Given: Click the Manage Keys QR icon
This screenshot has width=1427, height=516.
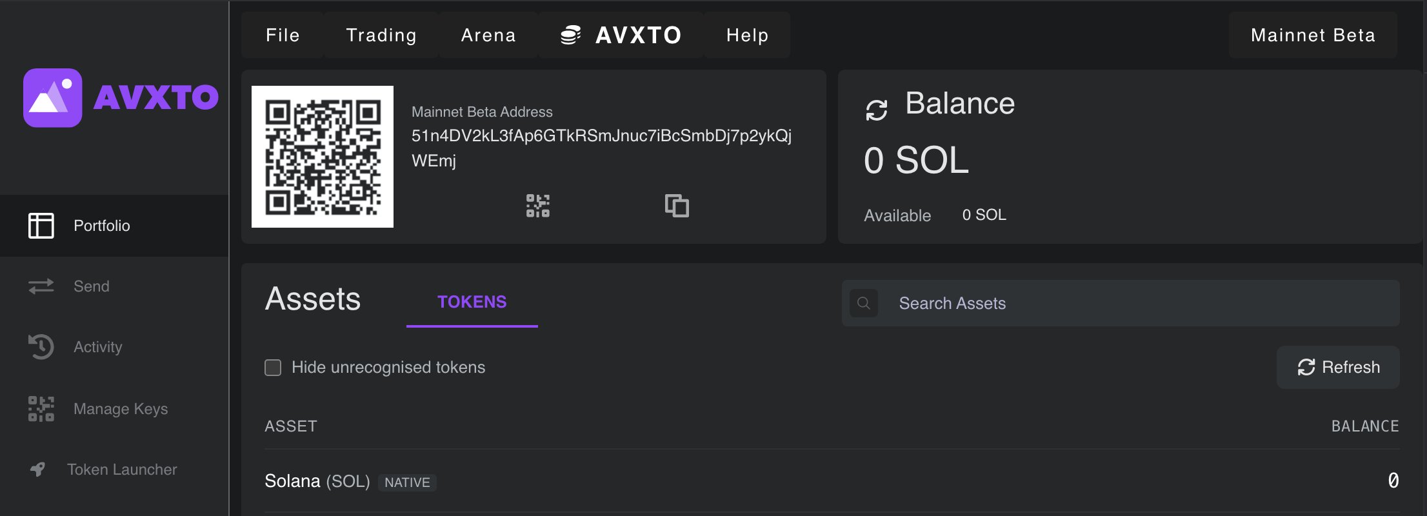Looking at the screenshot, I should tap(41, 409).
